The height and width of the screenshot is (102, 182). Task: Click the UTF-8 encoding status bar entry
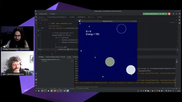(169, 88)
